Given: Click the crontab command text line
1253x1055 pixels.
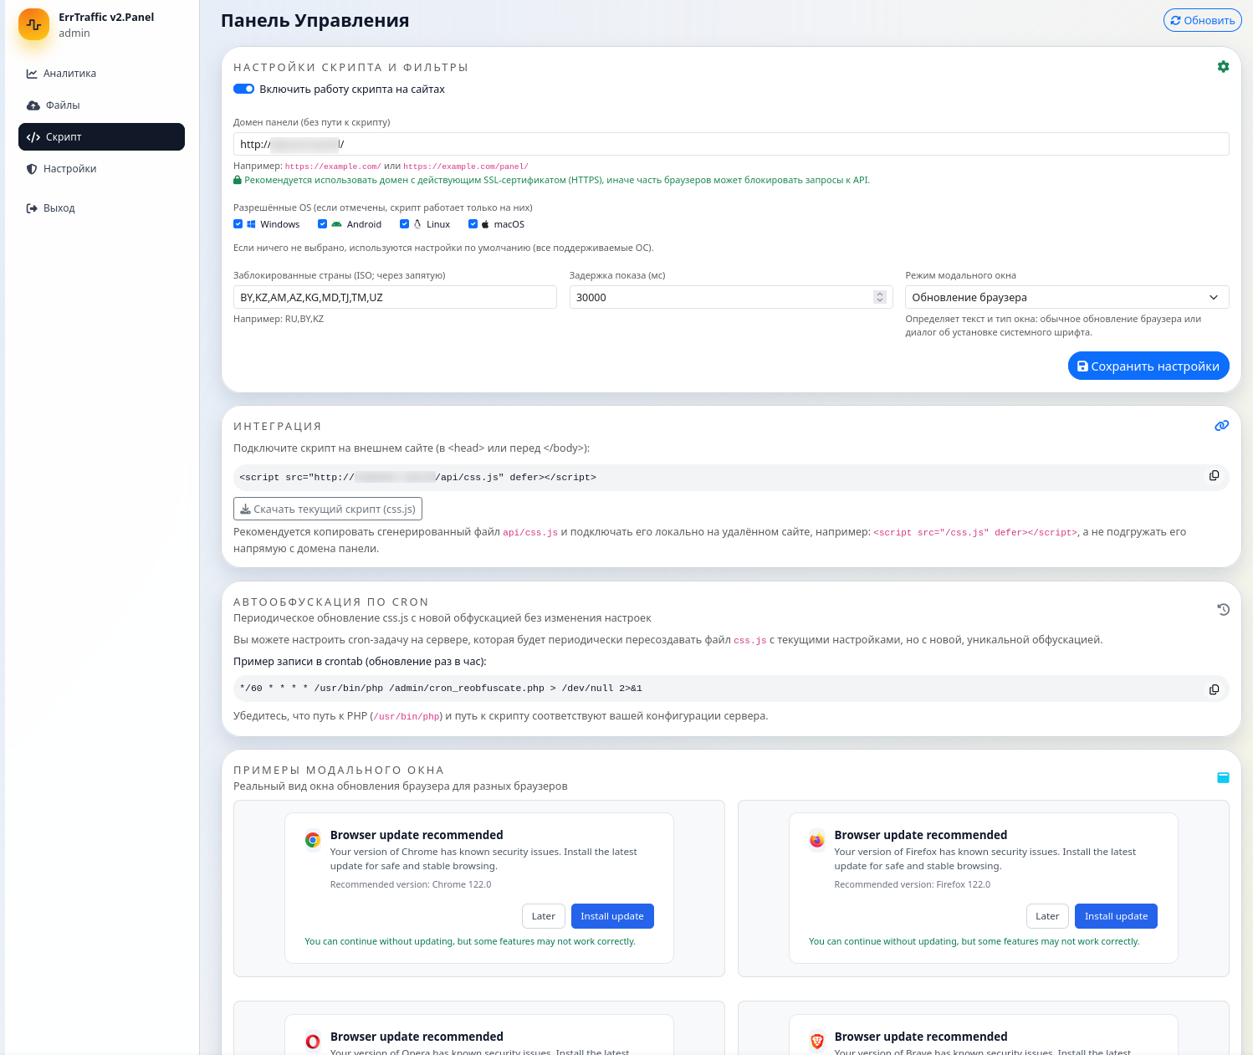Looking at the screenshot, I should (x=441, y=689).
